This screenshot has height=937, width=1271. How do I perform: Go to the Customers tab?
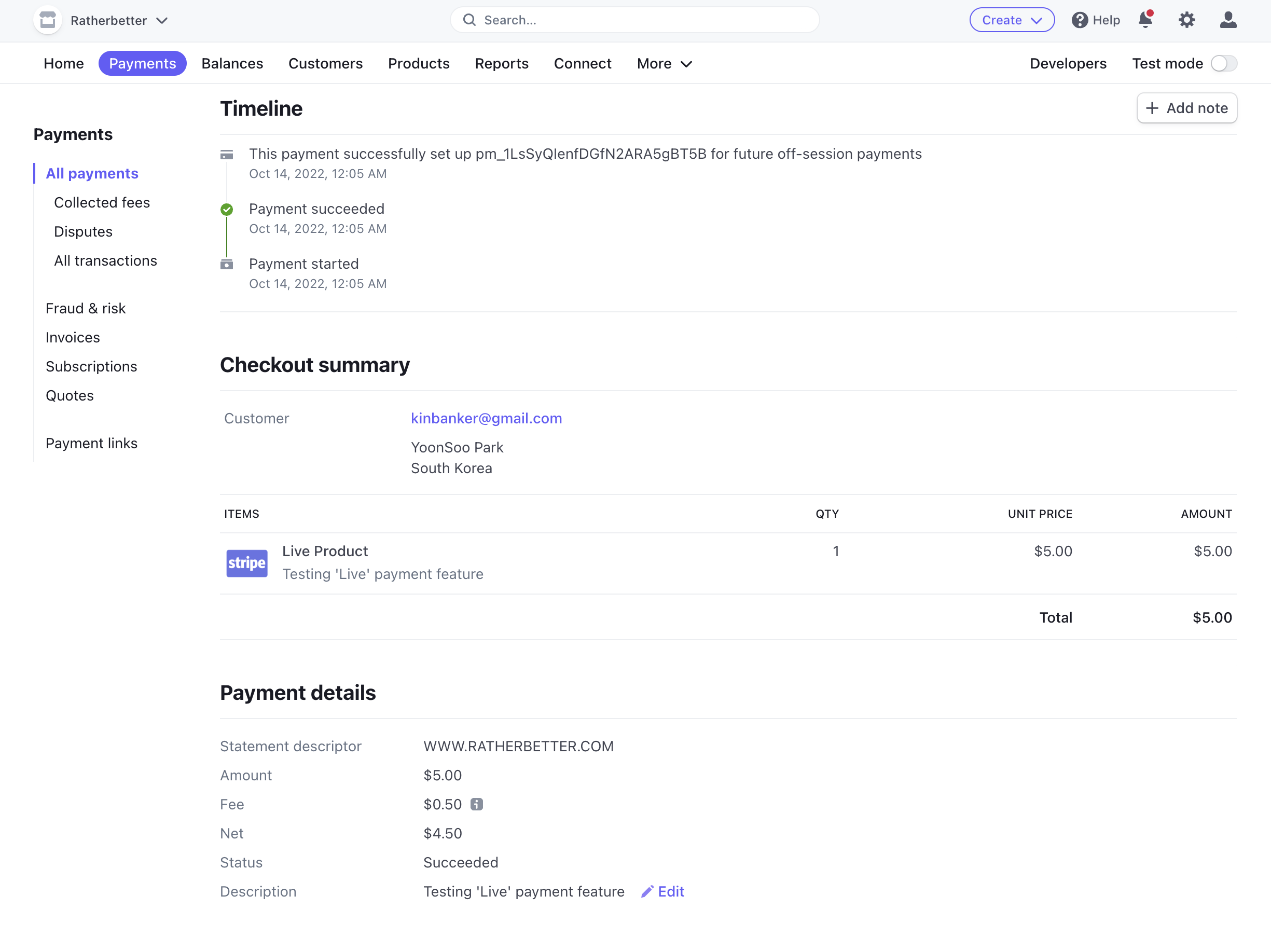pos(325,63)
